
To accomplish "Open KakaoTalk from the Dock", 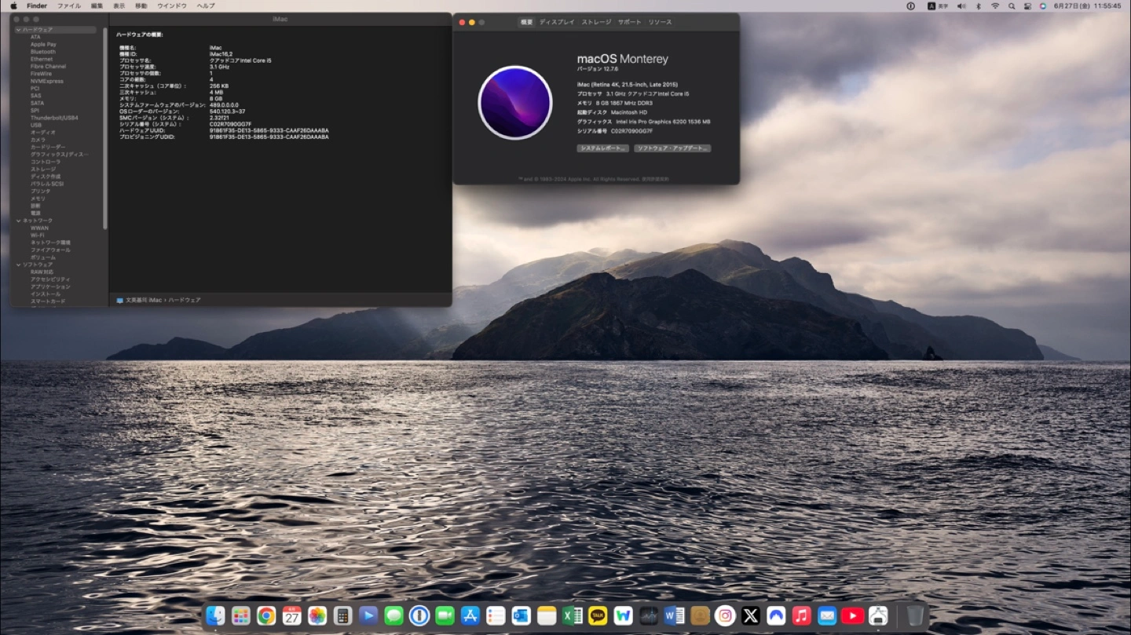I will click(598, 616).
